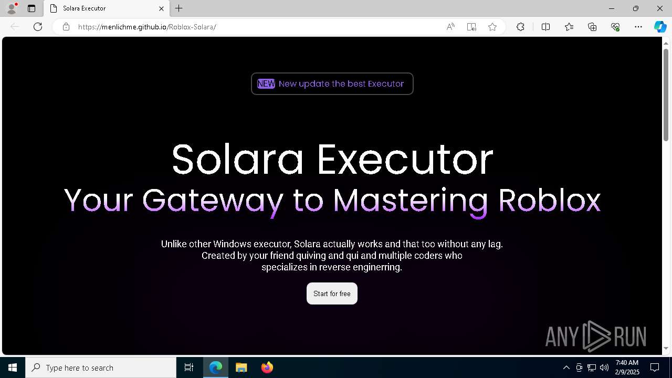Open Settings and more menu

click(x=638, y=27)
